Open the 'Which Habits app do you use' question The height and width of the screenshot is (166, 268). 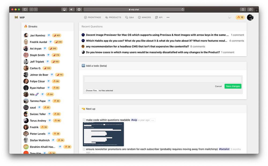(x=157, y=41)
